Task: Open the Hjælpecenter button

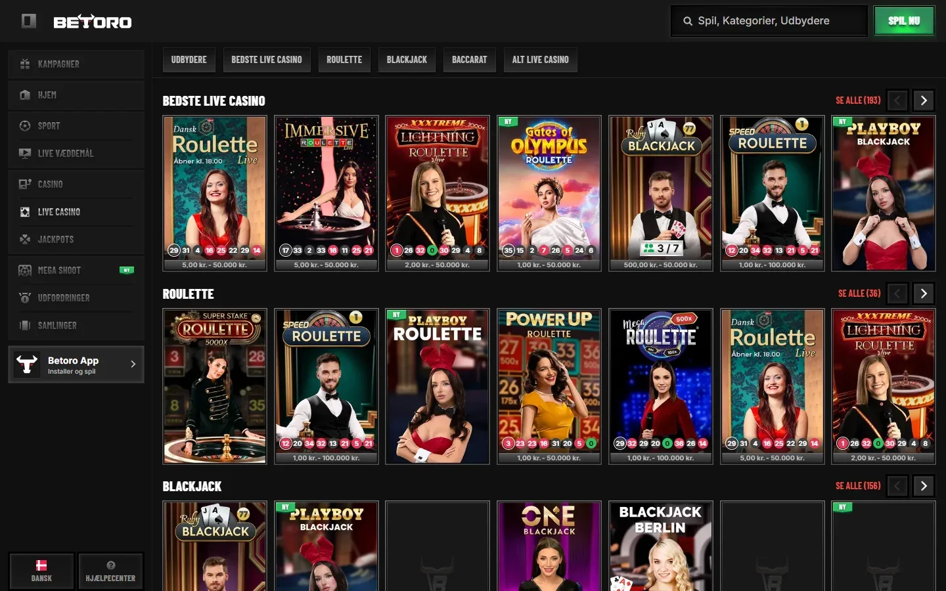Action: (110, 571)
